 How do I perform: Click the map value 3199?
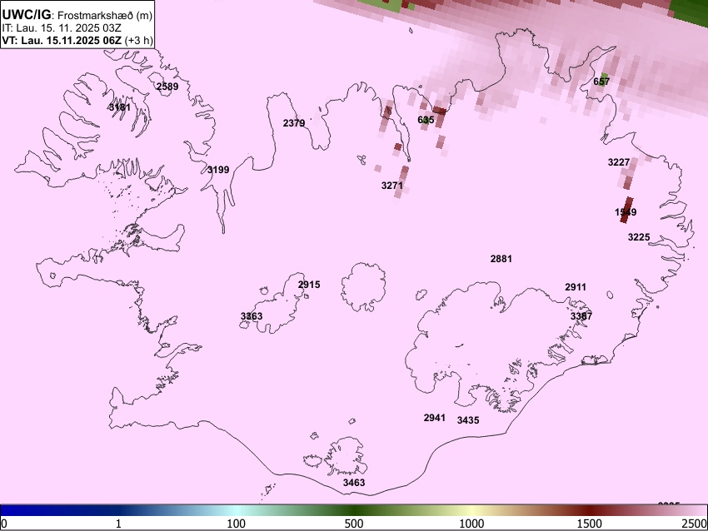(x=218, y=170)
